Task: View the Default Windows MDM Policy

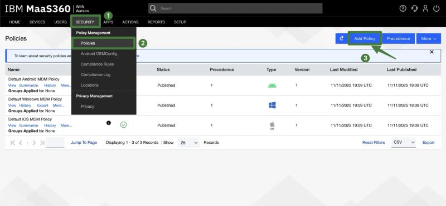Action: click(x=12, y=105)
